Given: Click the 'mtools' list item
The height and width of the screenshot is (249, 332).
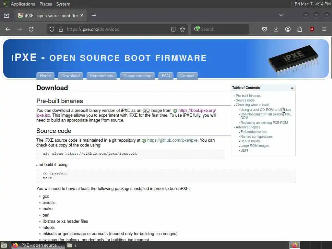Looking at the screenshot, I should pos(49,228).
